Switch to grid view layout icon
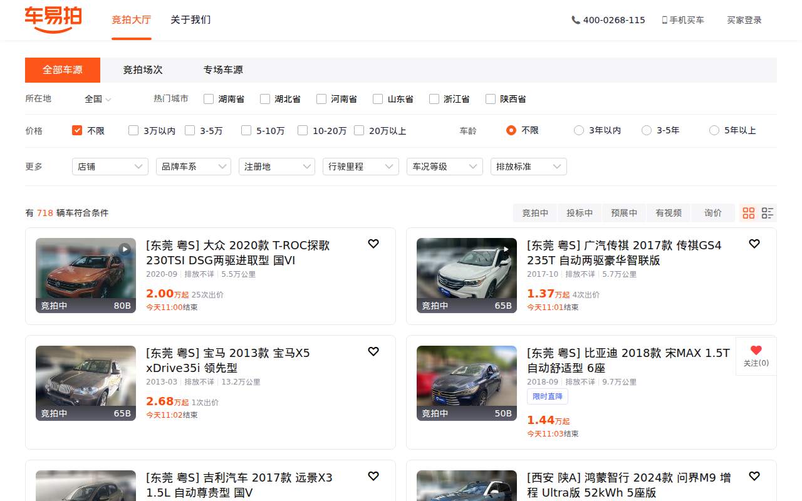802x501 pixels. coord(749,213)
